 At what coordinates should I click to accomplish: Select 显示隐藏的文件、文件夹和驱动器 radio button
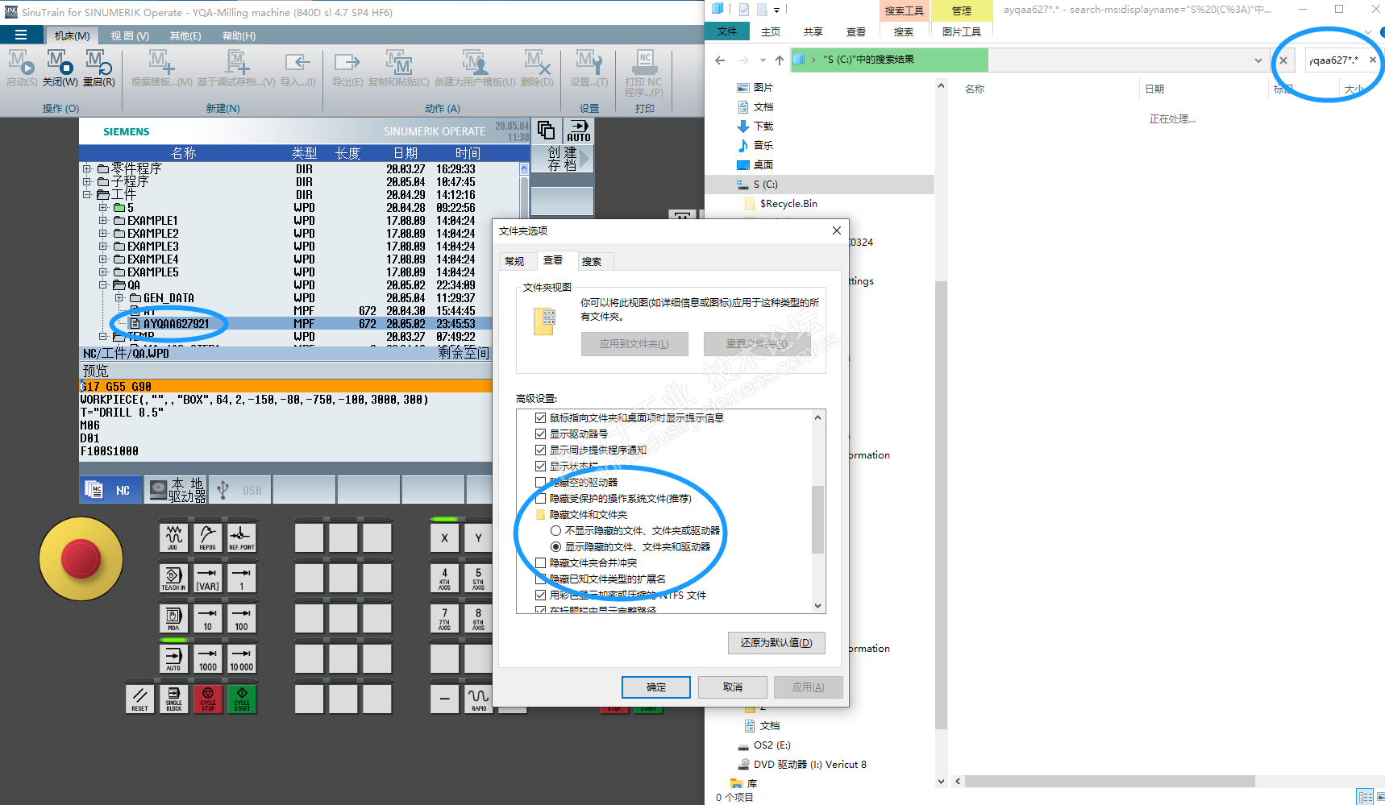[555, 546]
